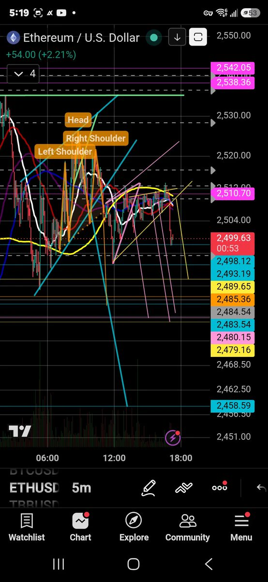Tap the 2,479.16 yellow price label

click(233, 349)
